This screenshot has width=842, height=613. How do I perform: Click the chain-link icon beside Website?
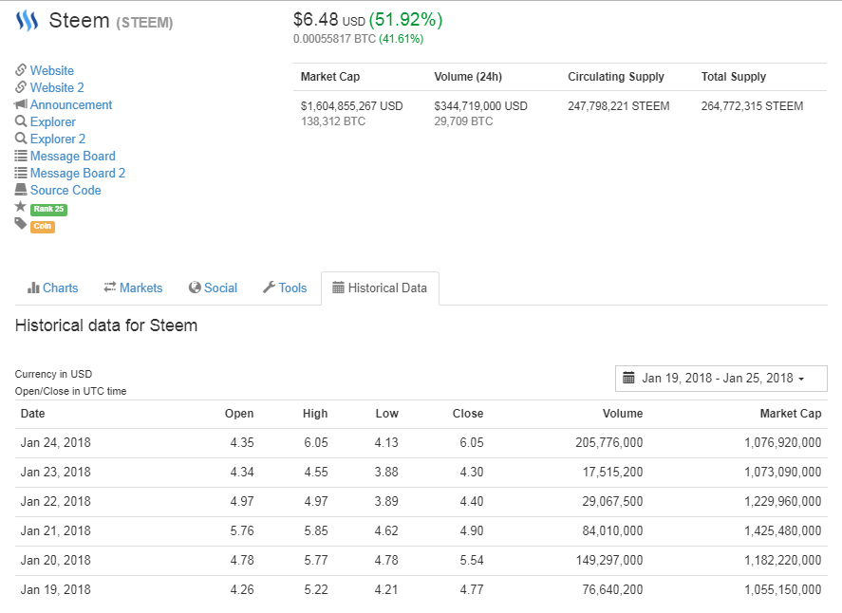point(21,70)
